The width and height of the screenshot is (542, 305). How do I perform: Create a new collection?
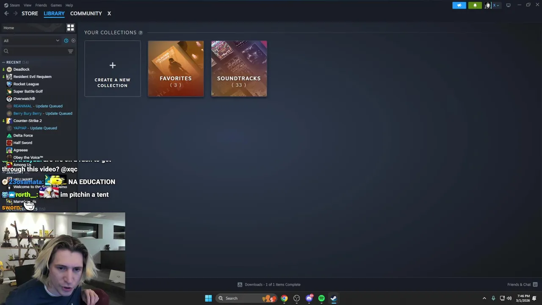tap(112, 69)
